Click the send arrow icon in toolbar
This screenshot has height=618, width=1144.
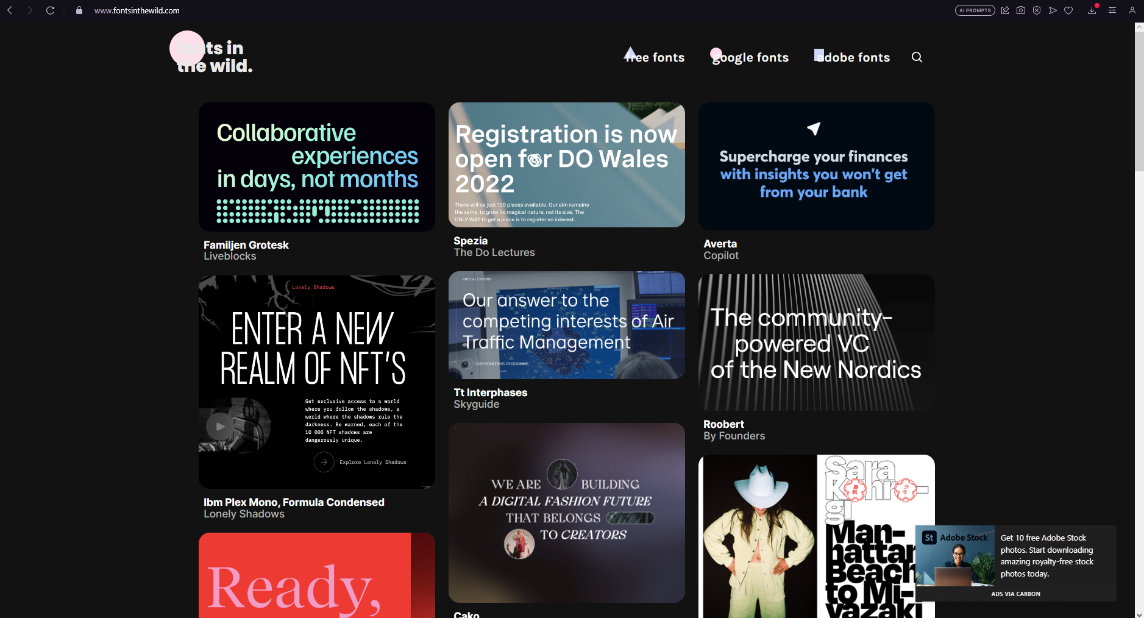pos(1053,10)
